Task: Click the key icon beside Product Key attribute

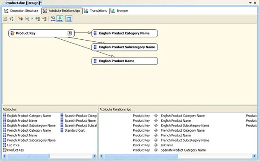Action: 5,150
